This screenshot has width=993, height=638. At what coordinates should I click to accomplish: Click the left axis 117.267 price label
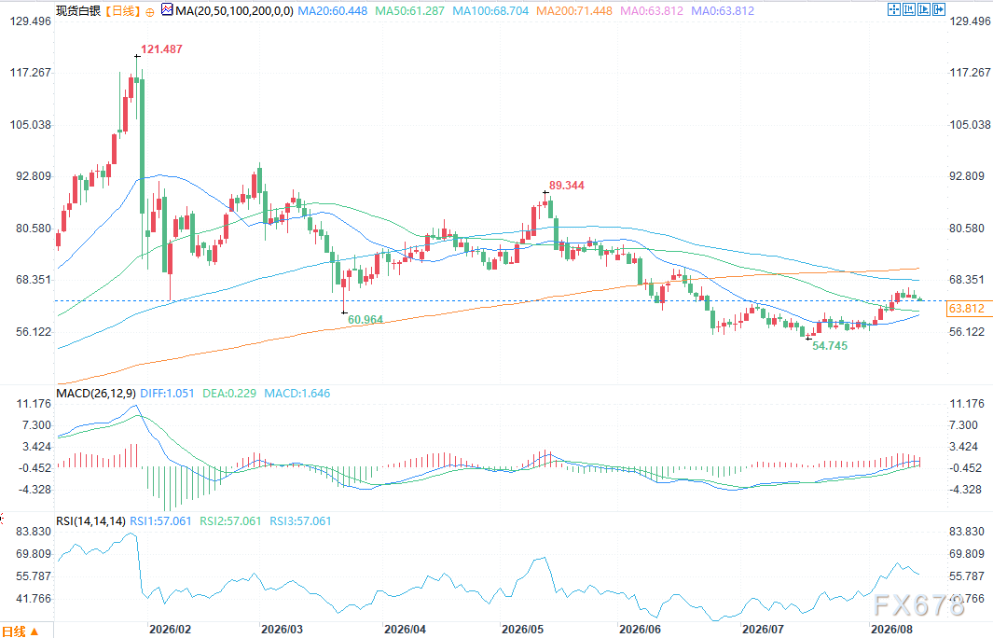(x=31, y=73)
